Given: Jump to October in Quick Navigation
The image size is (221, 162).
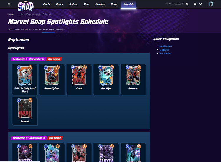Looking at the screenshot, I should [164, 50].
